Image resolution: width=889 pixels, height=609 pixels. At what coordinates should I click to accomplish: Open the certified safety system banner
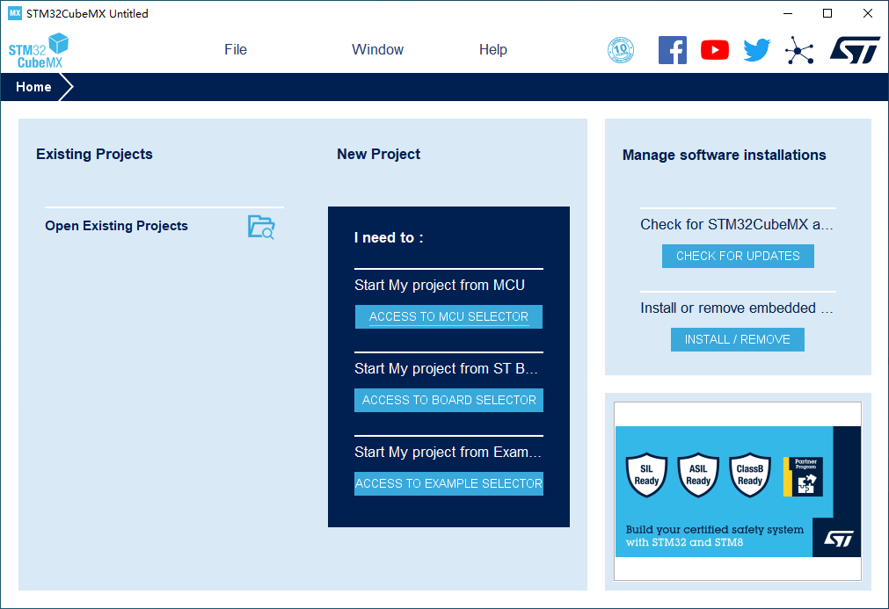(737, 491)
